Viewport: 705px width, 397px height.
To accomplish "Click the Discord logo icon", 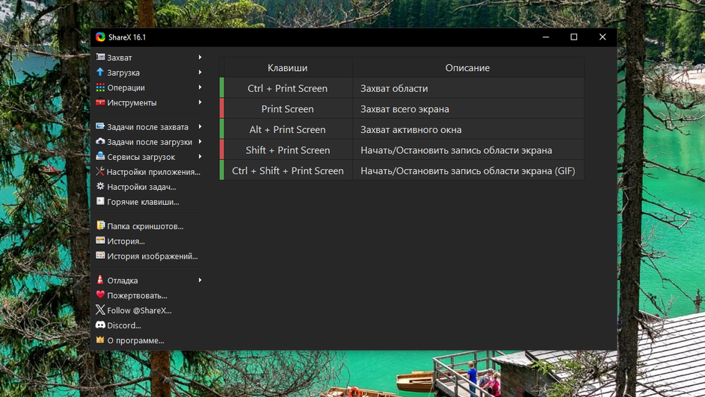I will pos(100,324).
